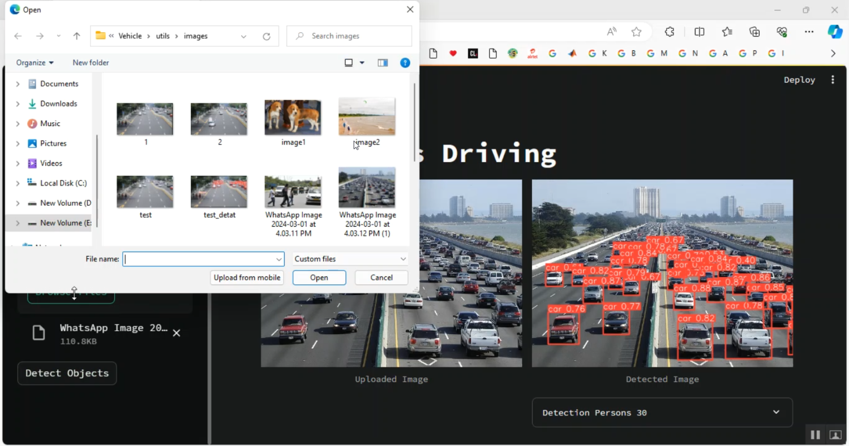Go back using the dialog back arrow
The height and width of the screenshot is (446, 849).
18,36
